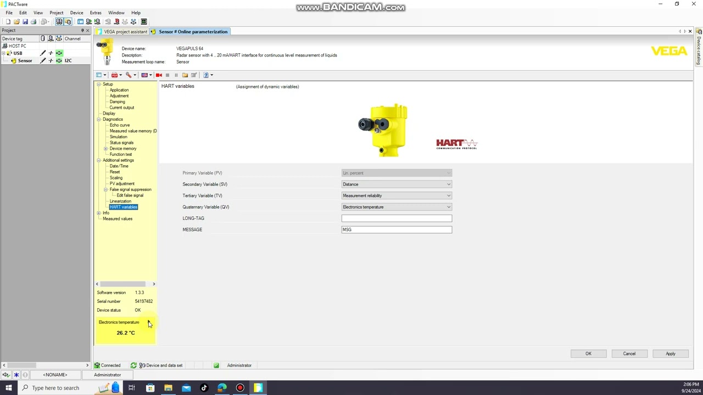This screenshot has width=703, height=395.
Task: Open the Extras menu
Action: pyautogui.click(x=96, y=13)
